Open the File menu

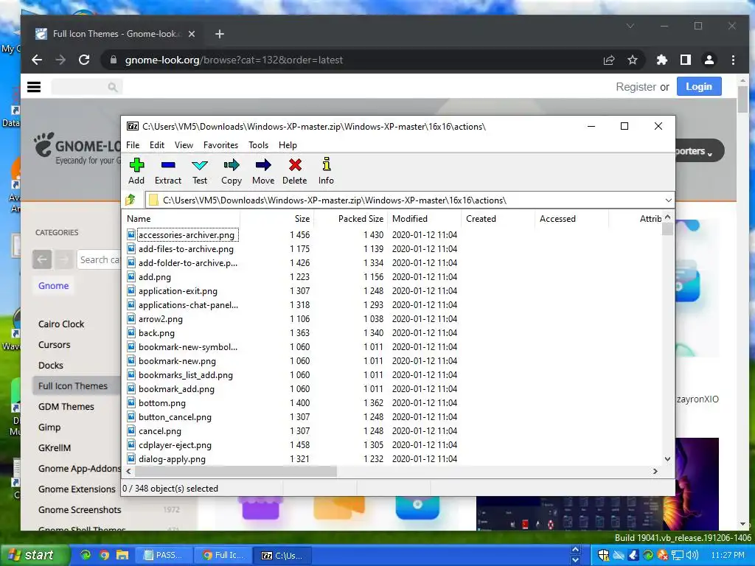click(x=133, y=145)
